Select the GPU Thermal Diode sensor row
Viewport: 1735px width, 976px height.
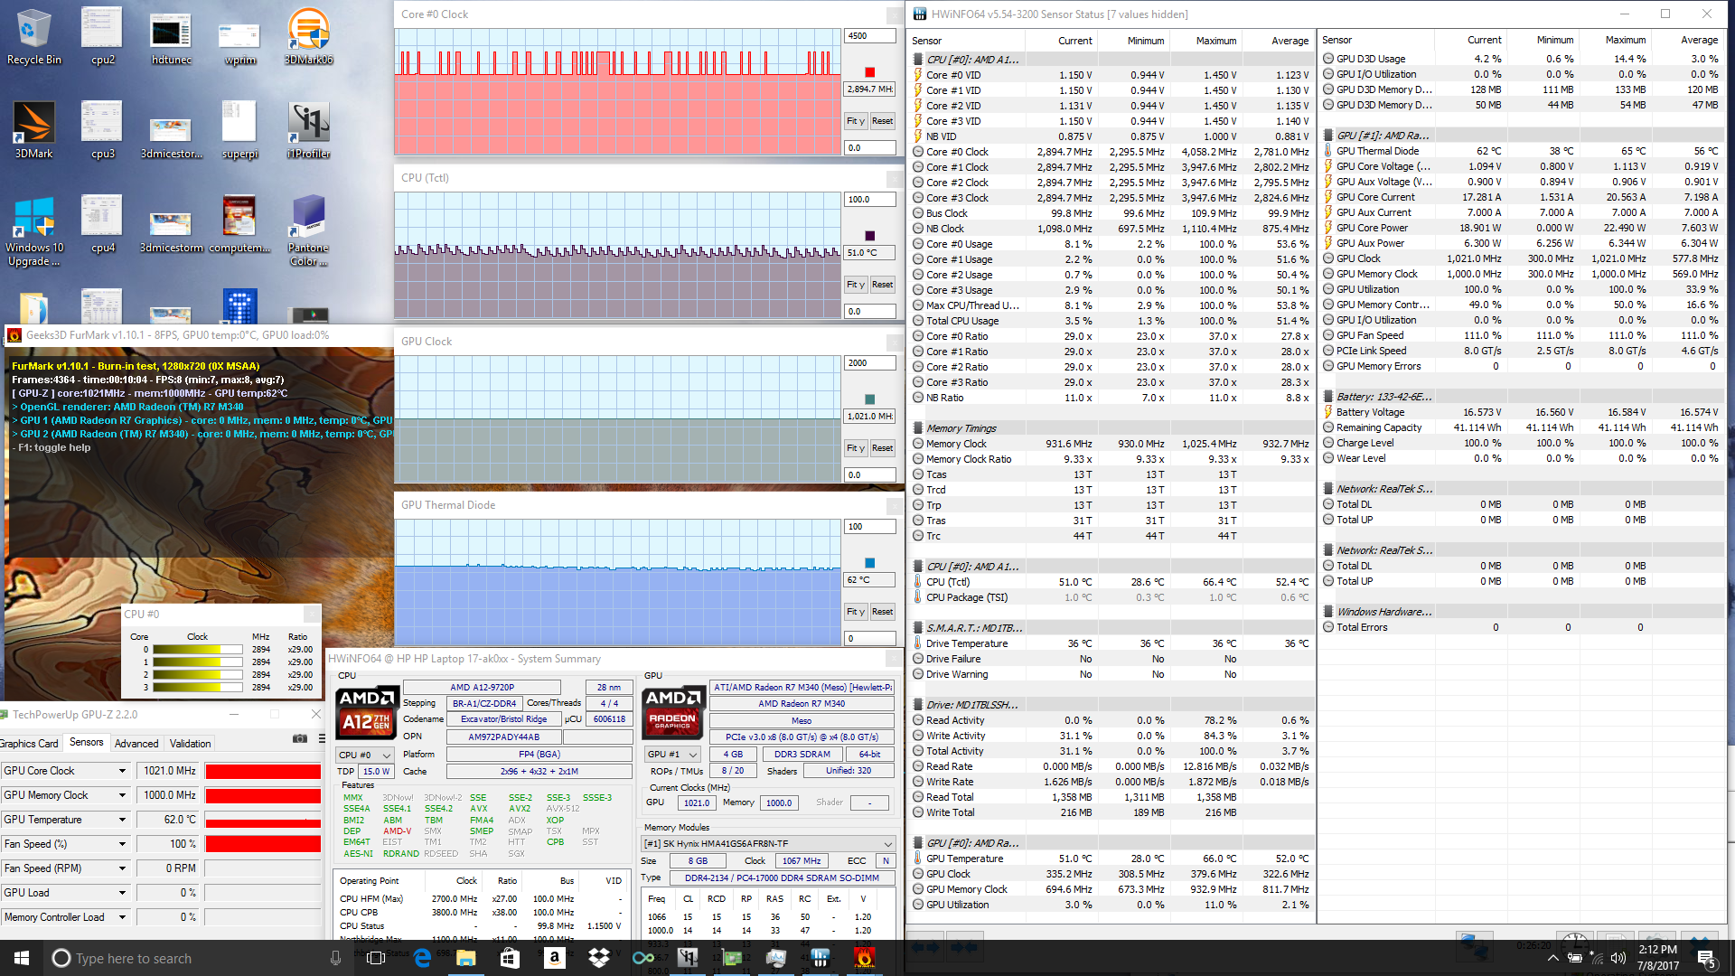1522,151
